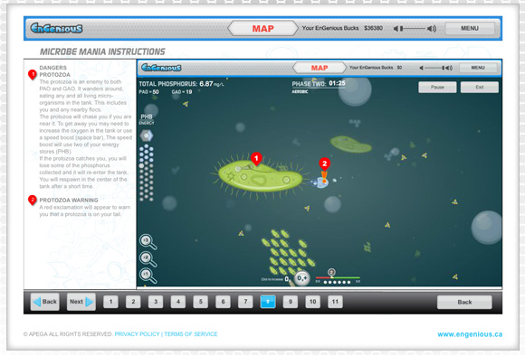This screenshot has width=525, height=355.
Task: Click the Back arrow button at bottom left
Action: (x=45, y=302)
